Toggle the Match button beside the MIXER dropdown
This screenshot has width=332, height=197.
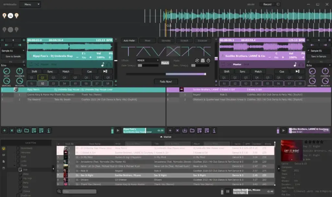165,63
